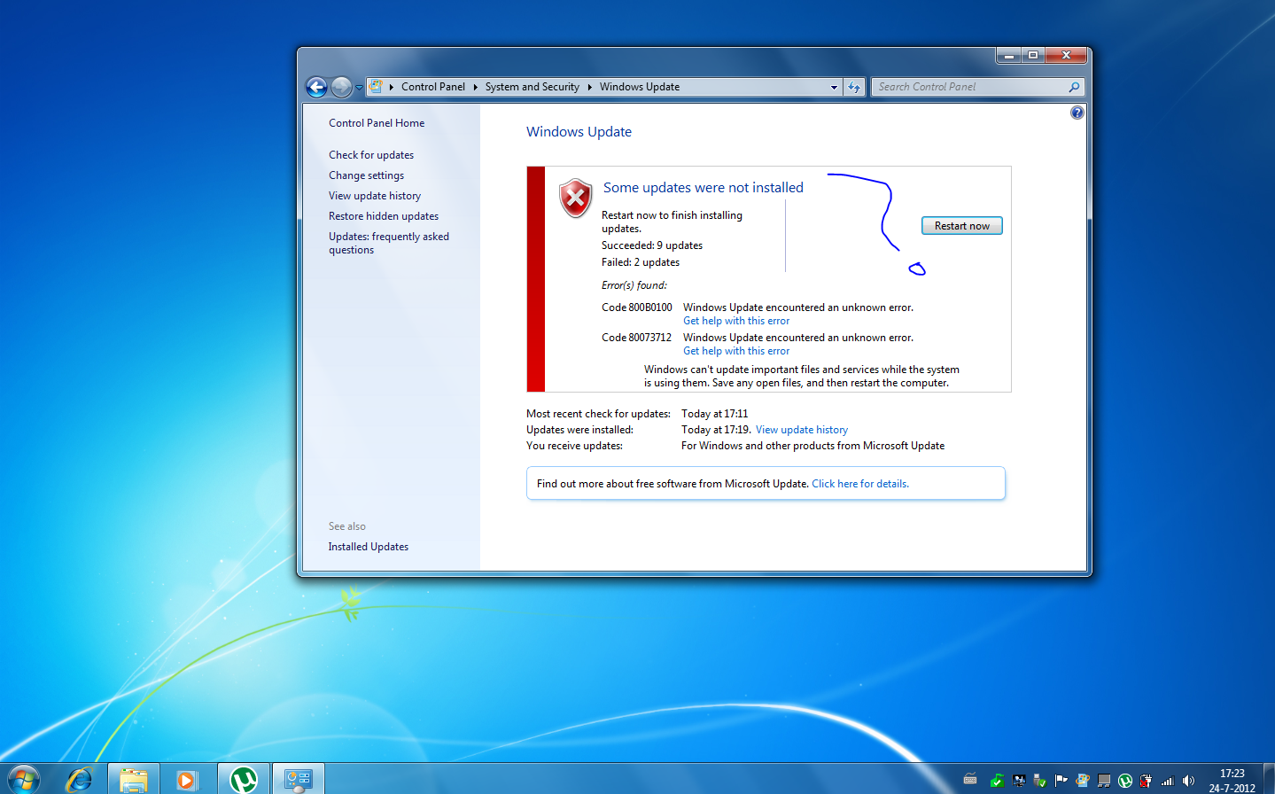Click the green checkmark tray icon
Viewport: 1275px width, 794px height.
[997, 781]
